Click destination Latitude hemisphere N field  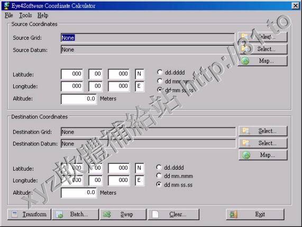click(140, 168)
